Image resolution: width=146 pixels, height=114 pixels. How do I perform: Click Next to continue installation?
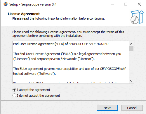click(107, 108)
